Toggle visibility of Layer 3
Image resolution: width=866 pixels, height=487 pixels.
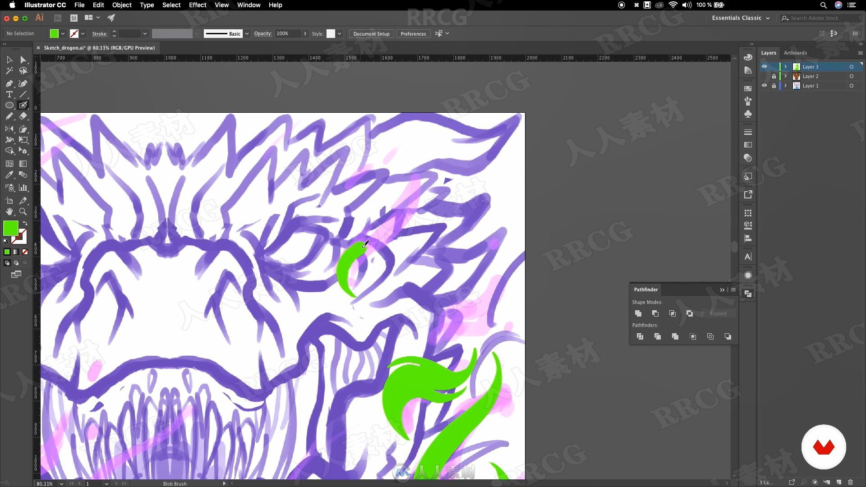point(764,66)
